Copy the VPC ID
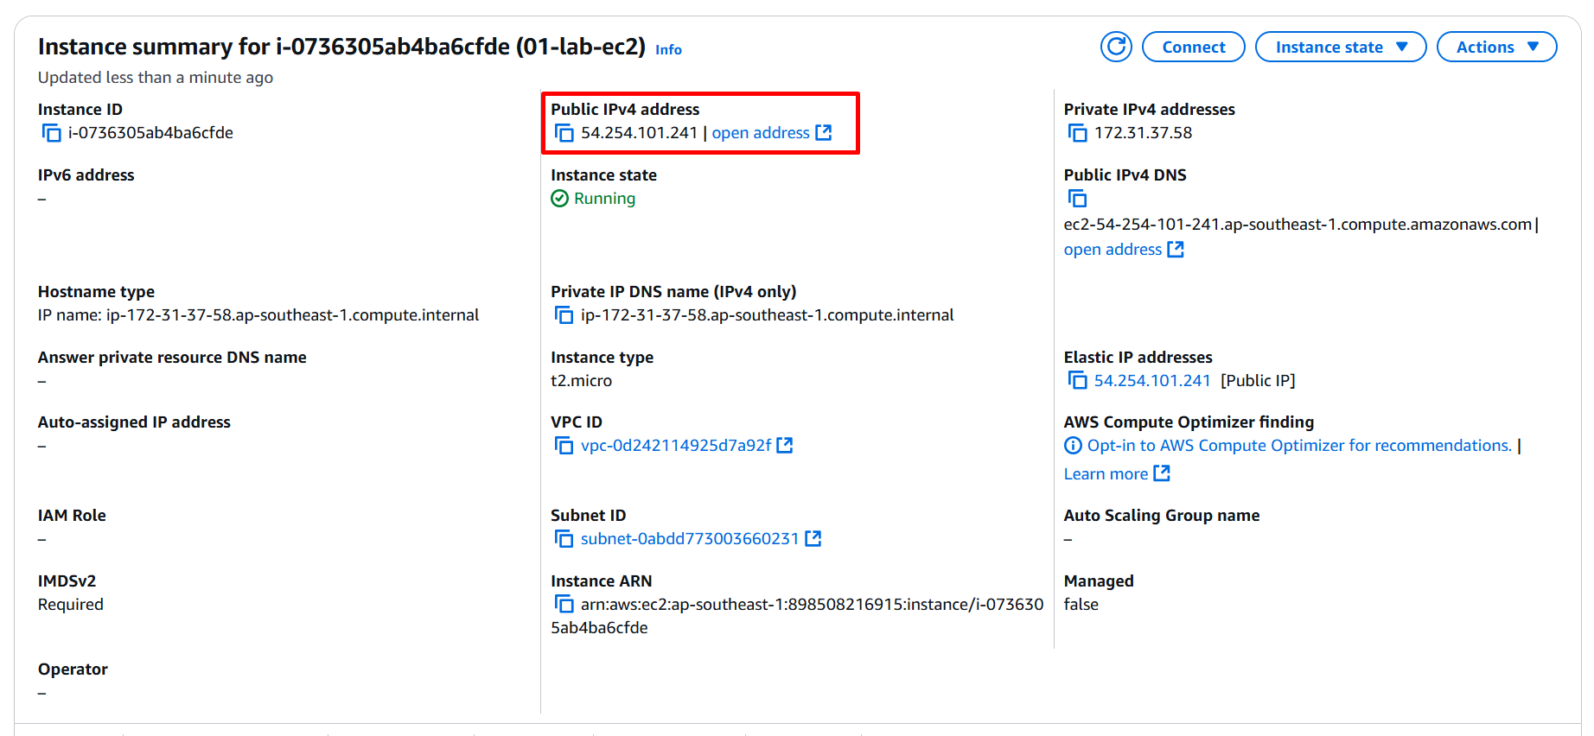The width and height of the screenshot is (1594, 736). point(564,446)
